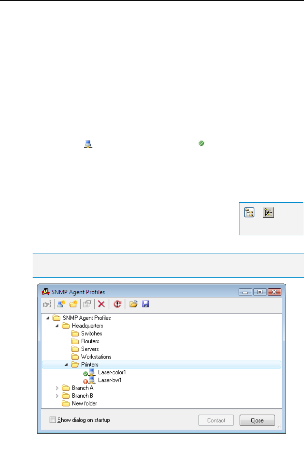Click the computer agent icon in the document text
The image size is (304, 461).
click(88, 144)
